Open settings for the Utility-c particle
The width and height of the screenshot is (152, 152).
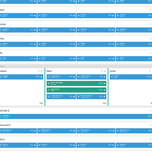tap(113, 44)
